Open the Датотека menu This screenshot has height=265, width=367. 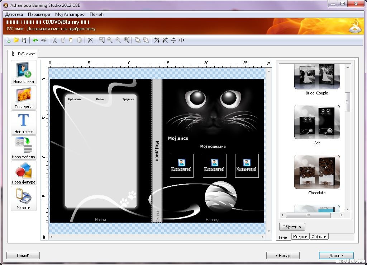14,14
